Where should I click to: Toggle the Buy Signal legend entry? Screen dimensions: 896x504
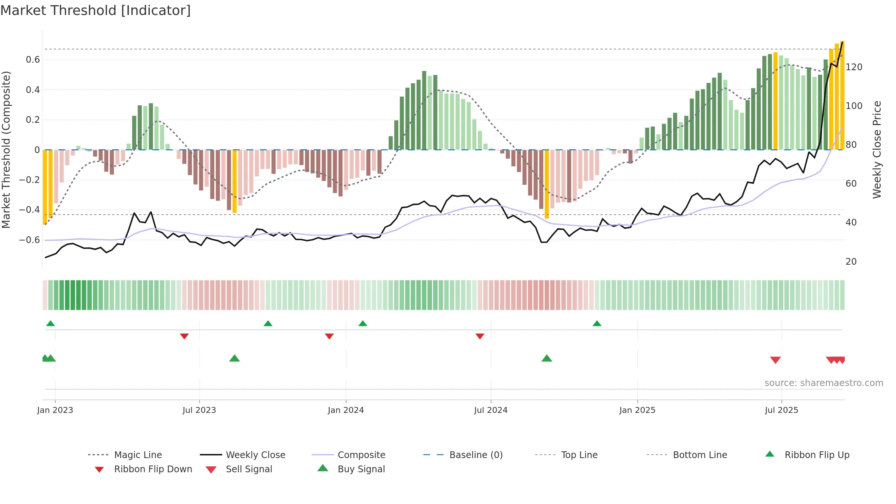(351, 469)
